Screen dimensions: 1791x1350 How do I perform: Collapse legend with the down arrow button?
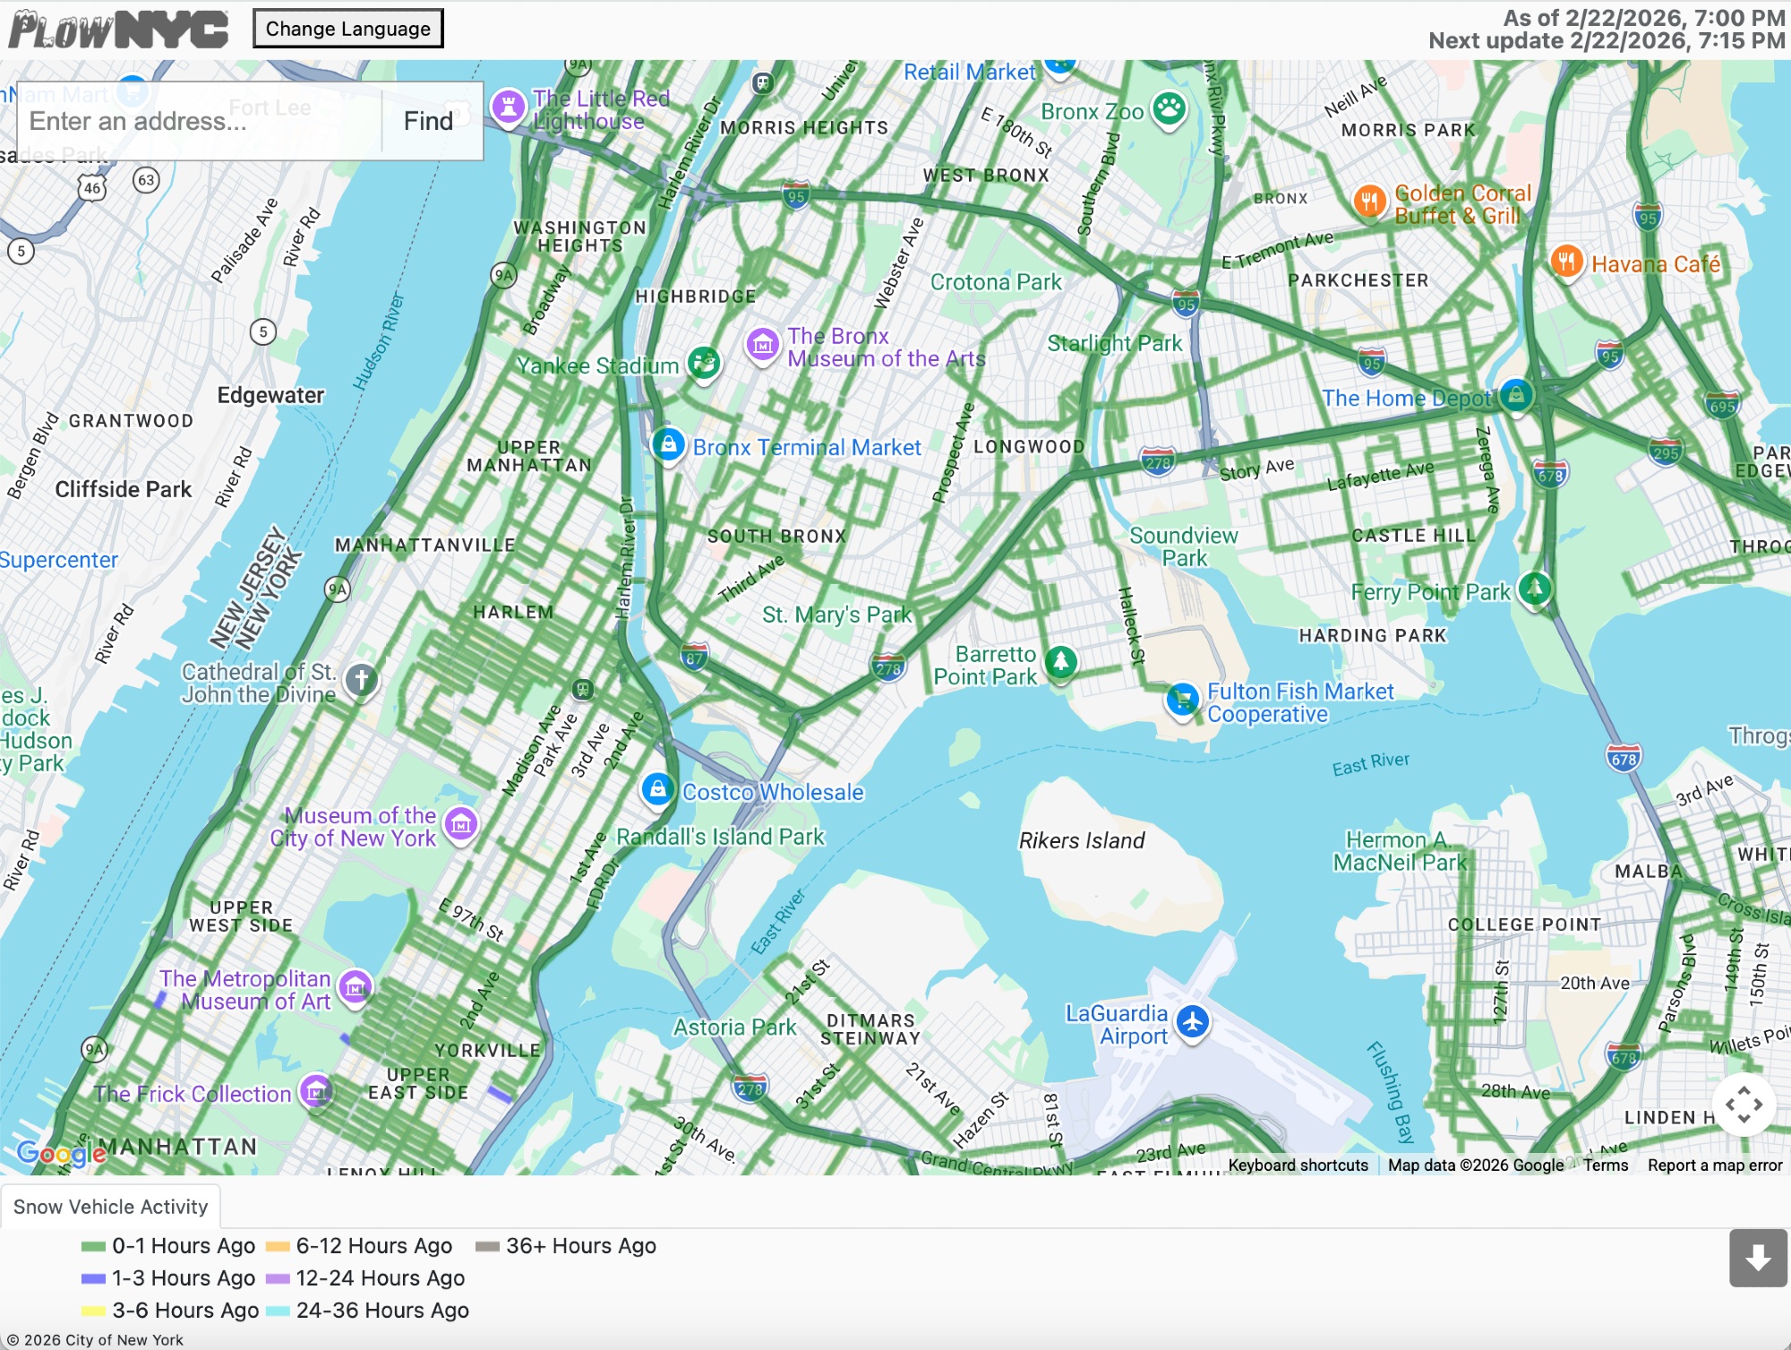(x=1758, y=1258)
